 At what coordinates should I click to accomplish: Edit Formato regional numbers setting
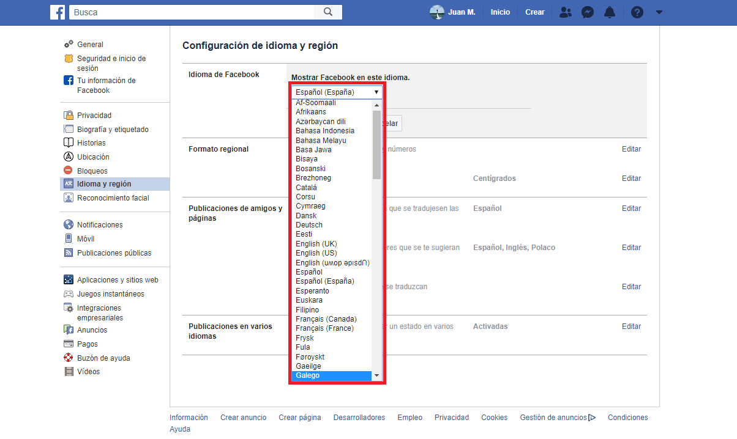(x=631, y=149)
